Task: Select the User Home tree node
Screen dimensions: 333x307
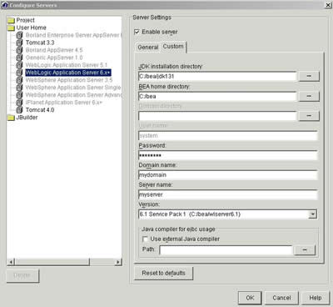Action: (31, 28)
